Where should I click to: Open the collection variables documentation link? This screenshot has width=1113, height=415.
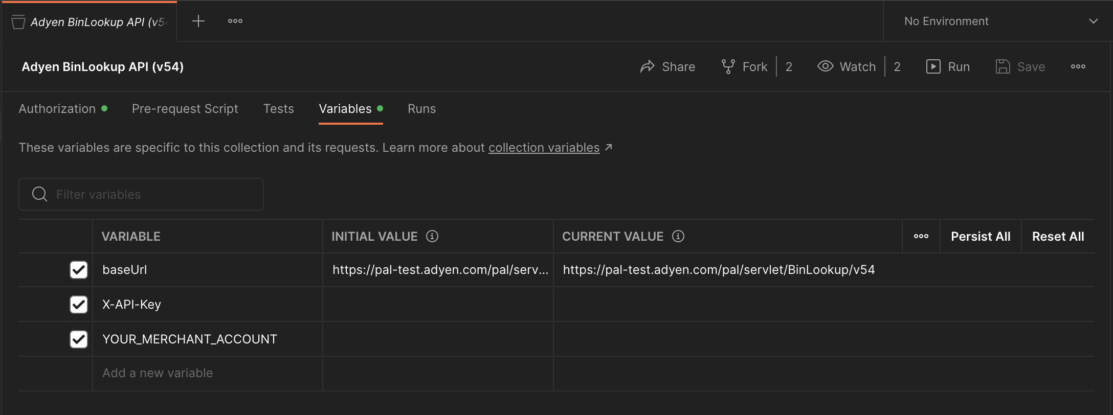pos(544,148)
